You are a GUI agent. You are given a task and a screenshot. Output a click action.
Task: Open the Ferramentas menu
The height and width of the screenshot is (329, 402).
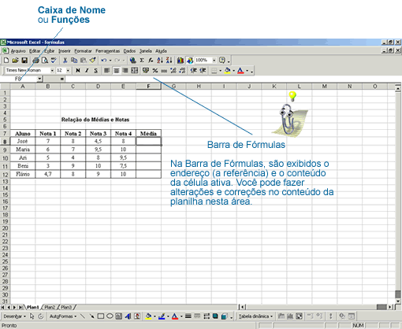[107, 51]
